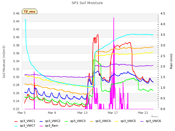Image resolution: width=175 pixels, height=131 pixels.
Task: Click the purple sp3_VWC6 legend swatch
Action: 142,121
